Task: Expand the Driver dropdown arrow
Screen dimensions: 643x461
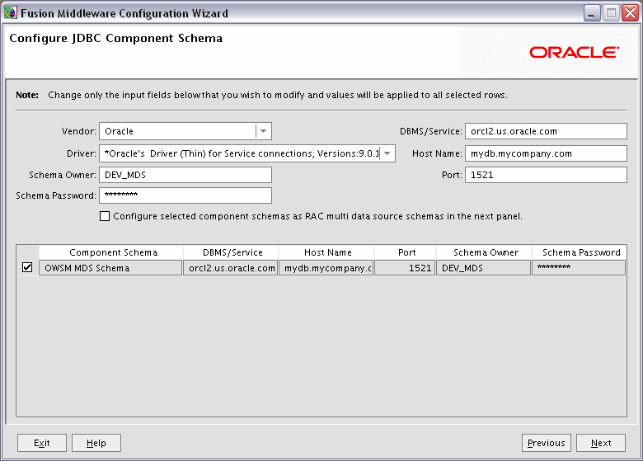Action: [387, 153]
